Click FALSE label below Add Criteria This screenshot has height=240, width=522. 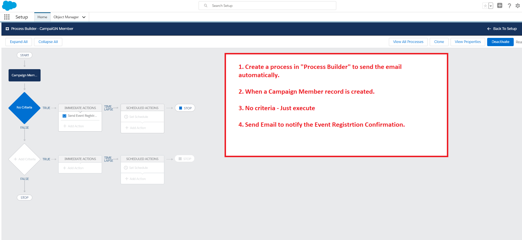(25, 179)
